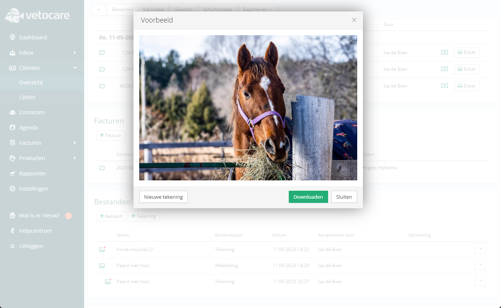The width and height of the screenshot is (501, 308).
Task: Click the Downloaden button
Action: click(x=308, y=197)
